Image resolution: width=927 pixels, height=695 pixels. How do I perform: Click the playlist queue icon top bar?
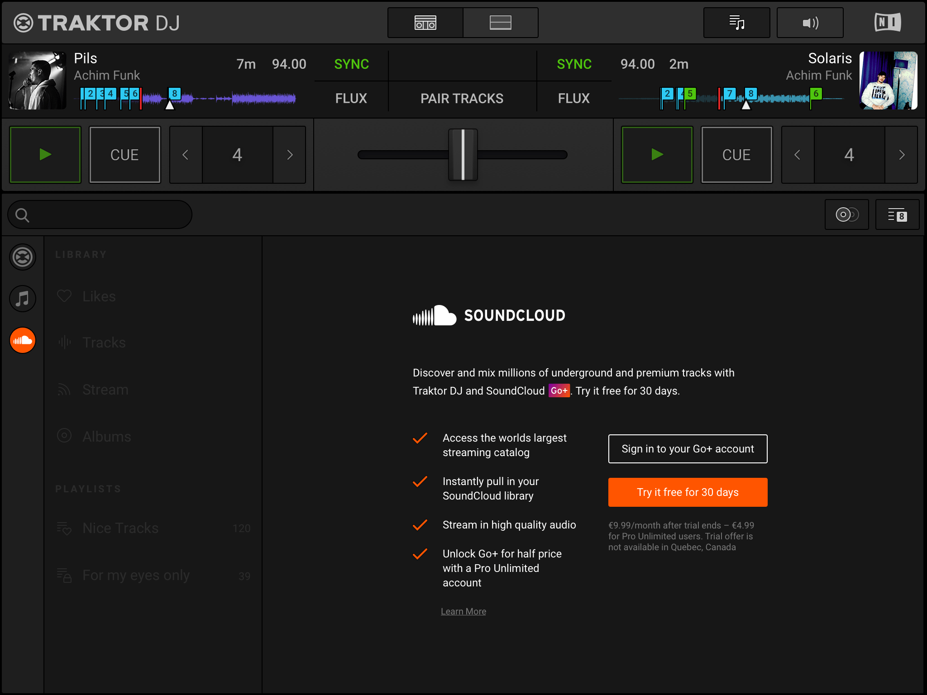point(736,22)
